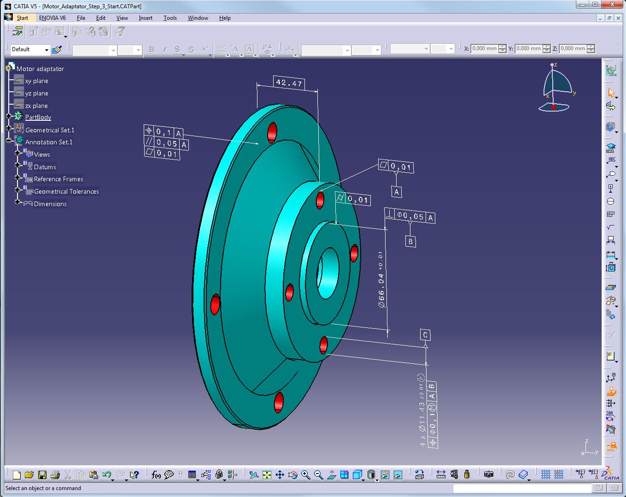This screenshot has height=497, width=626.
Task: Zoom in with the magnifier plus icon
Action: tap(305, 475)
